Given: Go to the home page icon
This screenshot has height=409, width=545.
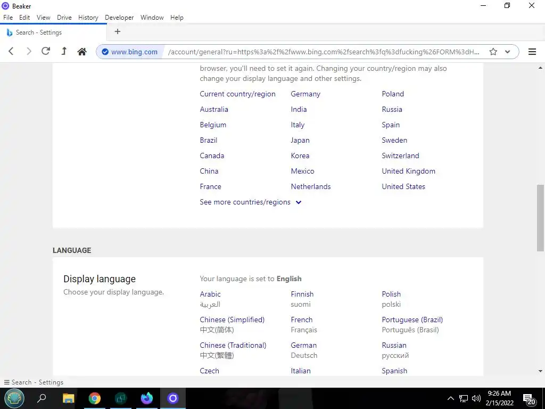Looking at the screenshot, I should [82, 52].
